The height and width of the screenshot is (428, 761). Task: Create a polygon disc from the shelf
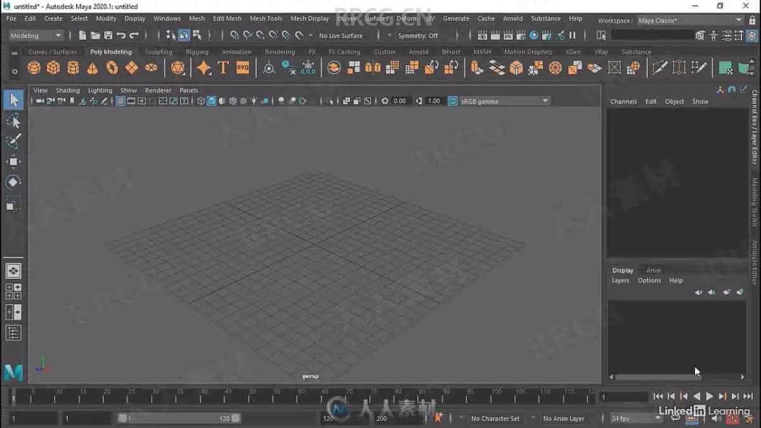[151, 67]
